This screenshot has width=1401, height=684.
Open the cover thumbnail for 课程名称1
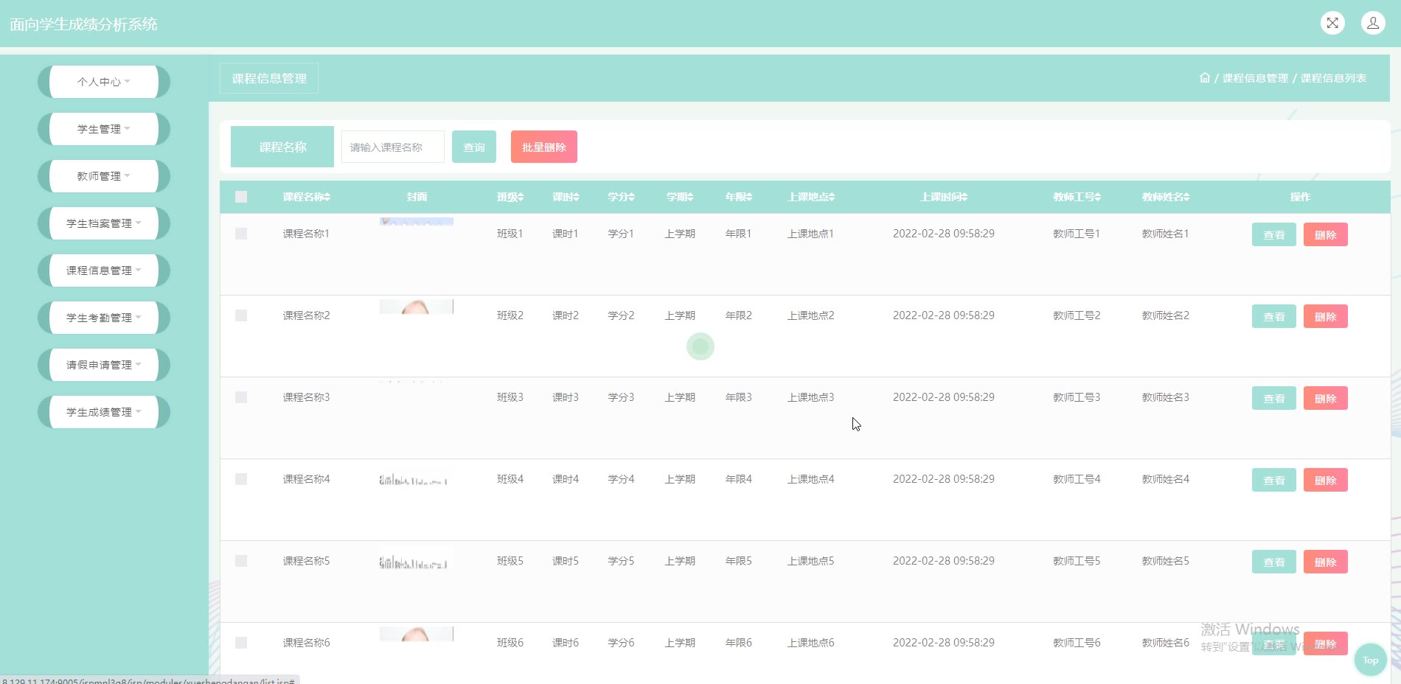[x=417, y=221]
